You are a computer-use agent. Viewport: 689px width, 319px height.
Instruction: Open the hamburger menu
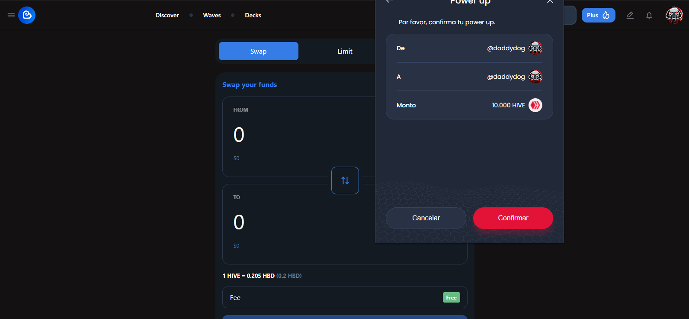click(x=11, y=15)
